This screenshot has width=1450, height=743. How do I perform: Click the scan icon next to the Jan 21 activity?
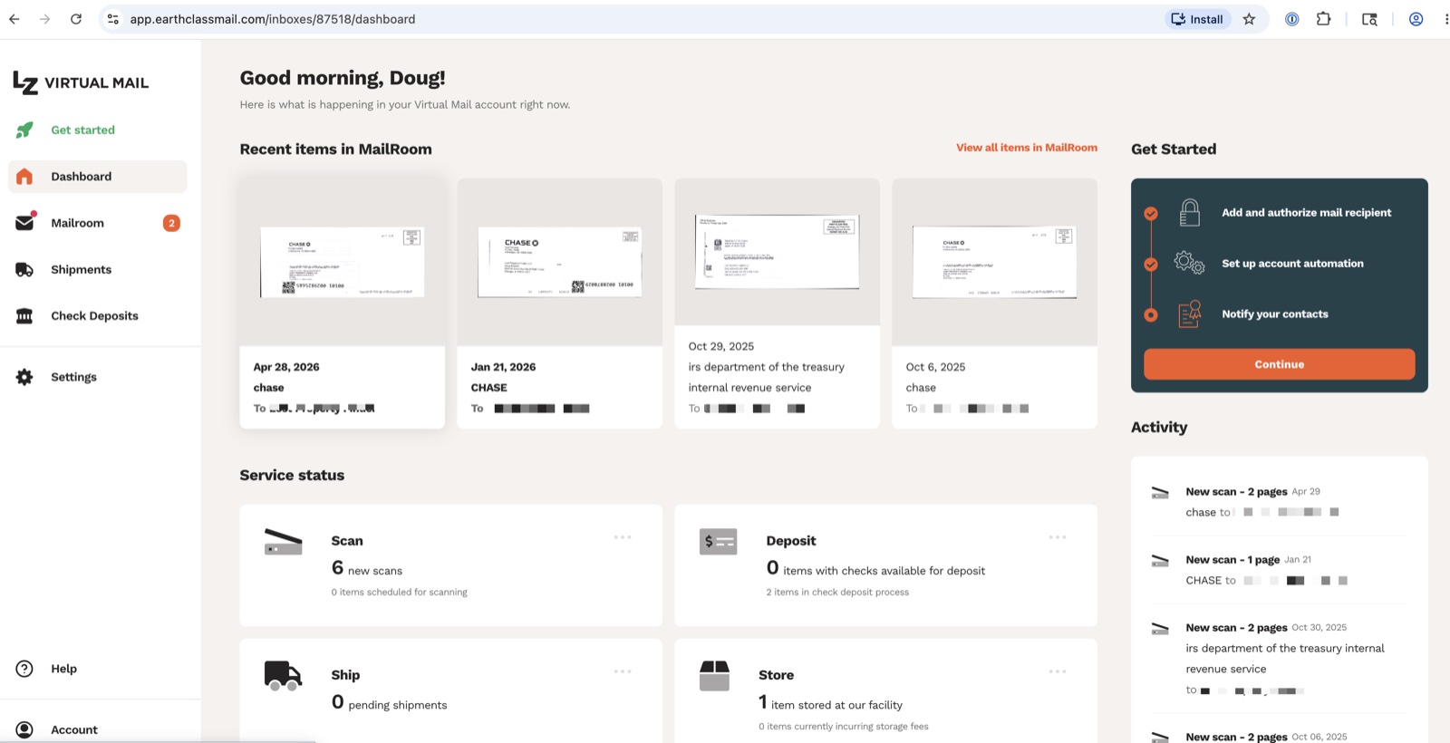[x=1160, y=561]
